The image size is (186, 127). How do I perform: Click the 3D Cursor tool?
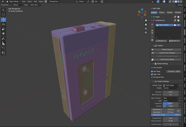pos(3,14)
